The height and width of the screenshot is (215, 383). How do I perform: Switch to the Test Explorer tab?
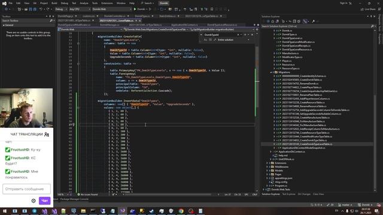pos(288,194)
